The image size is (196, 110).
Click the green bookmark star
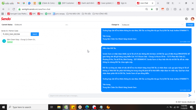[x=152, y=9]
